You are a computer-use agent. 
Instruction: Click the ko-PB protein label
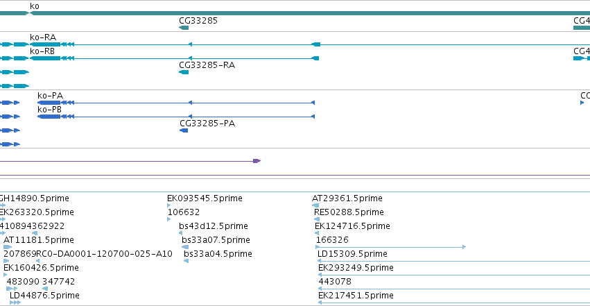[49, 110]
